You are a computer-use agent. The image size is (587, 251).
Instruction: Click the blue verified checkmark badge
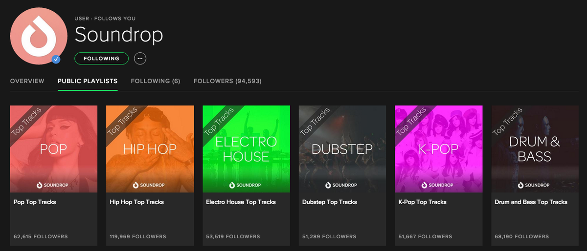[x=56, y=60]
